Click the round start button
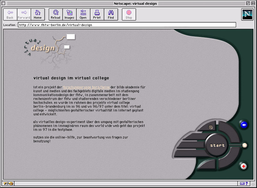Viewport: 257px width, 188px height. [217, 145]
